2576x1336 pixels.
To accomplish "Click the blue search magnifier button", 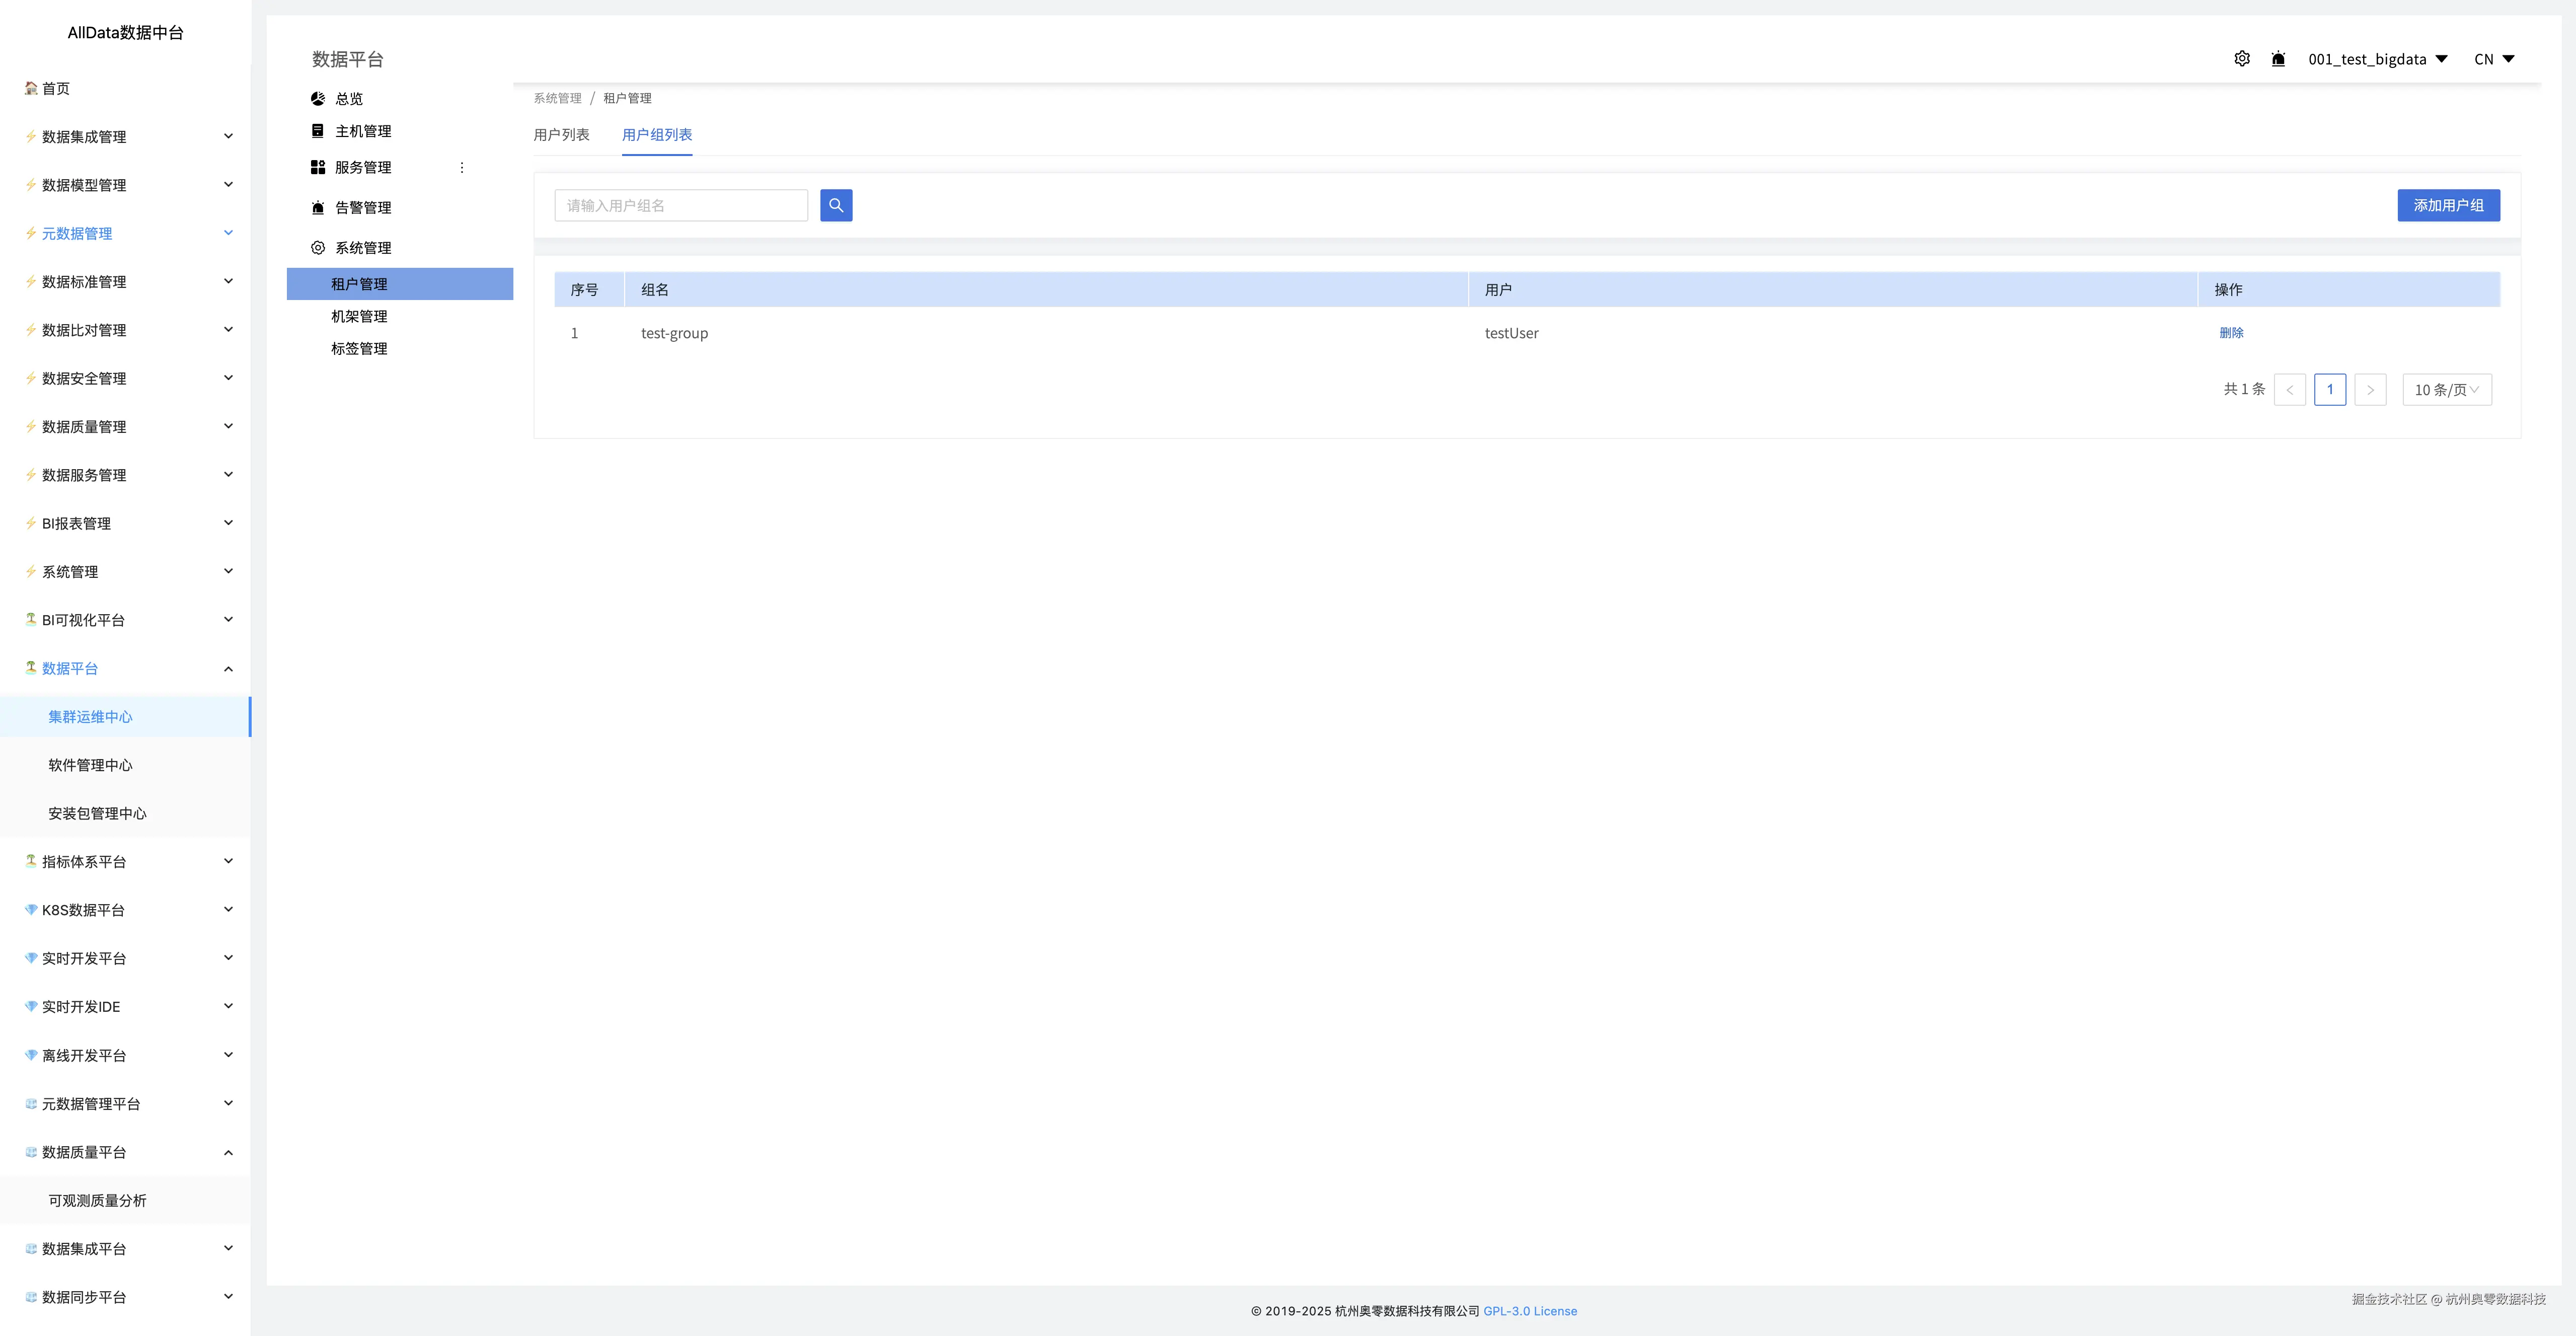I will pyautogui.click(x=836, y=205).
